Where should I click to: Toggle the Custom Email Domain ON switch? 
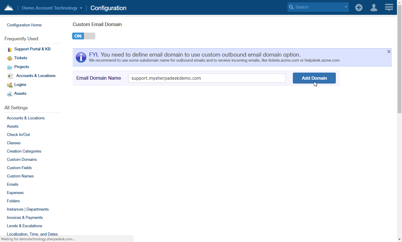[84, 36]
